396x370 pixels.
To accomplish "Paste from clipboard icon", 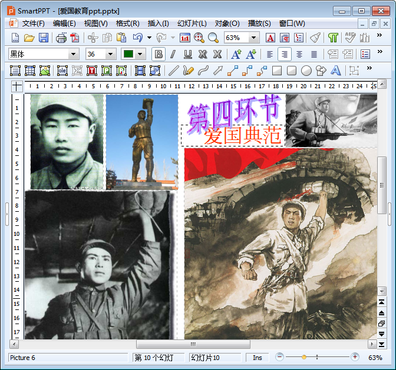I will [x=121, y=38].
